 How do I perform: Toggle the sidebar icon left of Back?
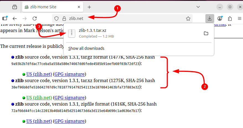click(5, 19)
